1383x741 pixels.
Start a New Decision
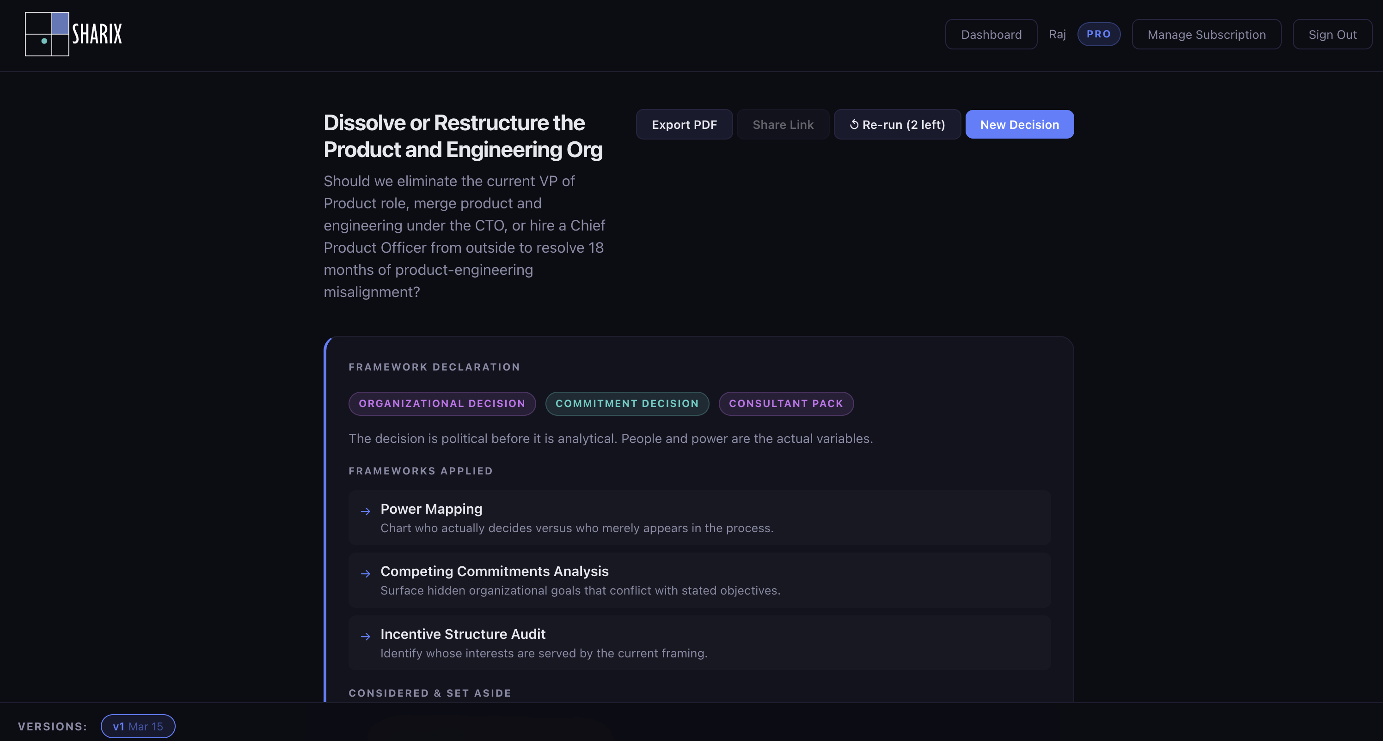[x=1019, y=124]
